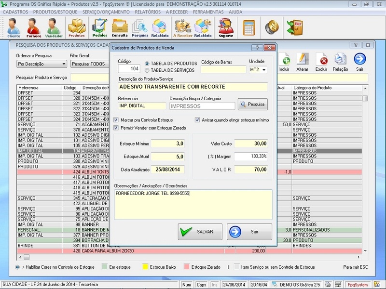
Task: Open the Ordenar a Pesquisa dropdown
Action: coord(64,64)
